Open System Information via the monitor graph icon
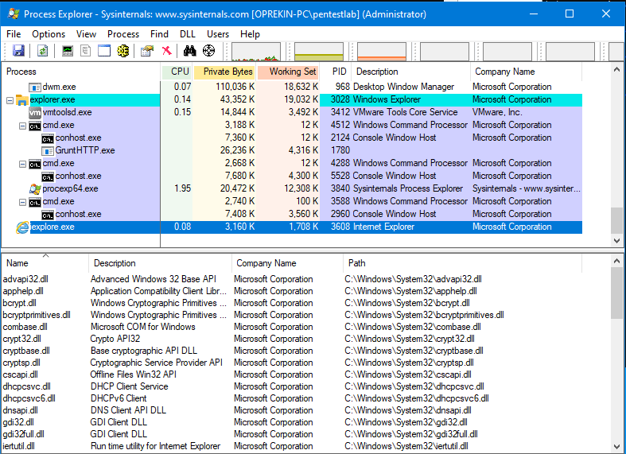Image resolution: width=626 pixels, height=454 pixels. 68,51
